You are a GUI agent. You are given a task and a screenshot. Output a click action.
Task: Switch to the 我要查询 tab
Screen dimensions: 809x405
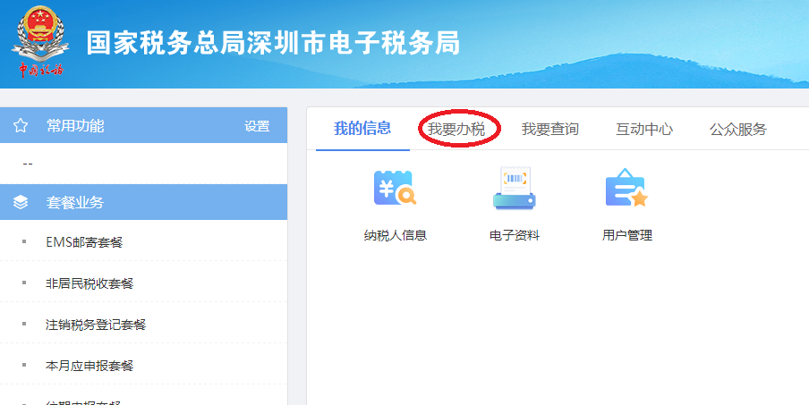[550, 129]
